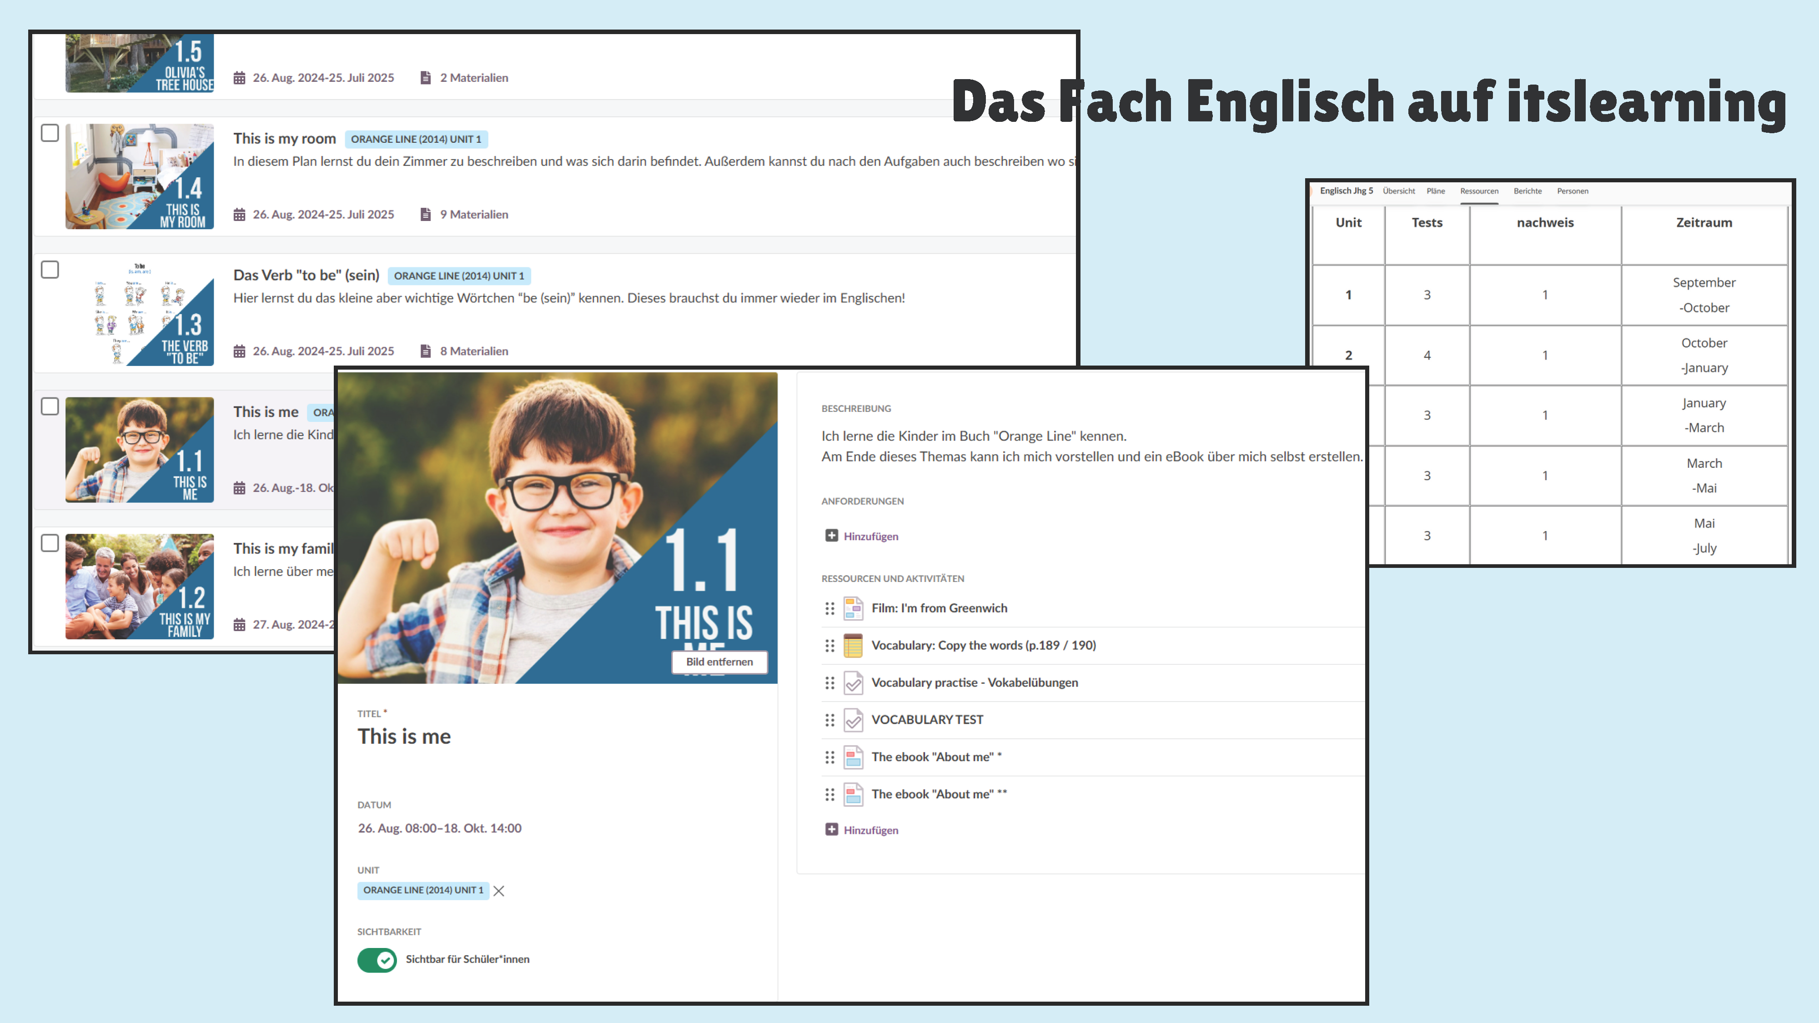Select the checkbox beside This is me plan
Image resolution: width=1819 pixels, height=1023 pixels.
tap(50, 406)
